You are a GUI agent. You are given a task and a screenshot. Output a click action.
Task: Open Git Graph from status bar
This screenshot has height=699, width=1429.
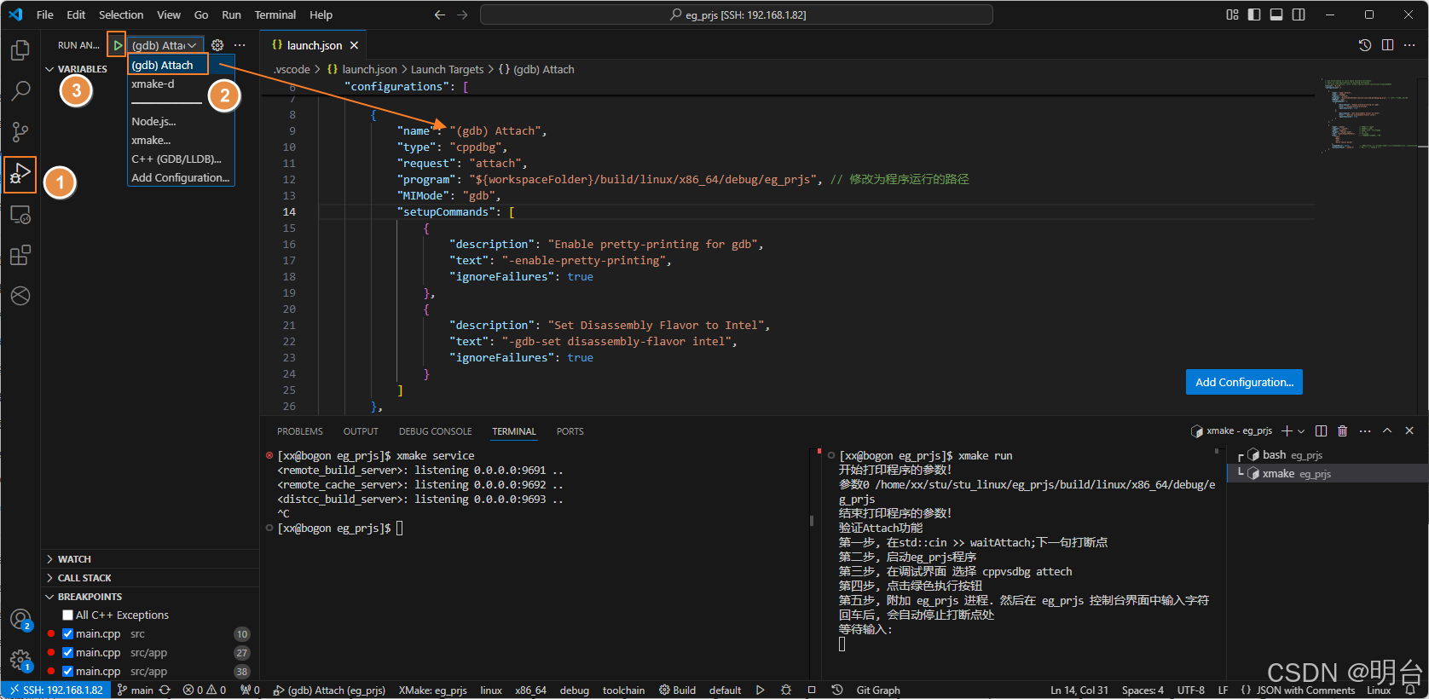click(878, 690)
